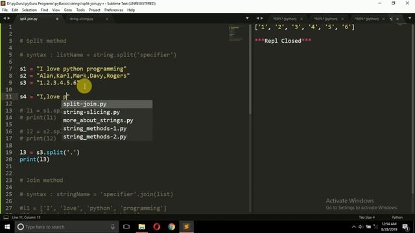Open the volume icon in system tray

click(x=361, y=227)
